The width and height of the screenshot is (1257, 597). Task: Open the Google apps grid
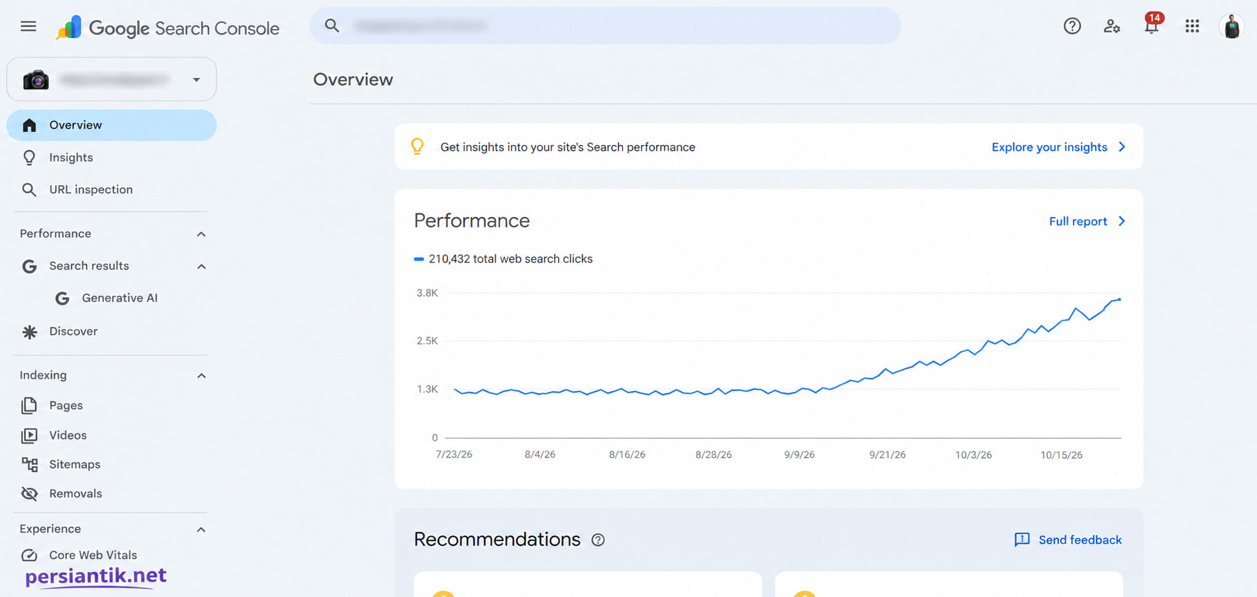(x=1192, y=26)
